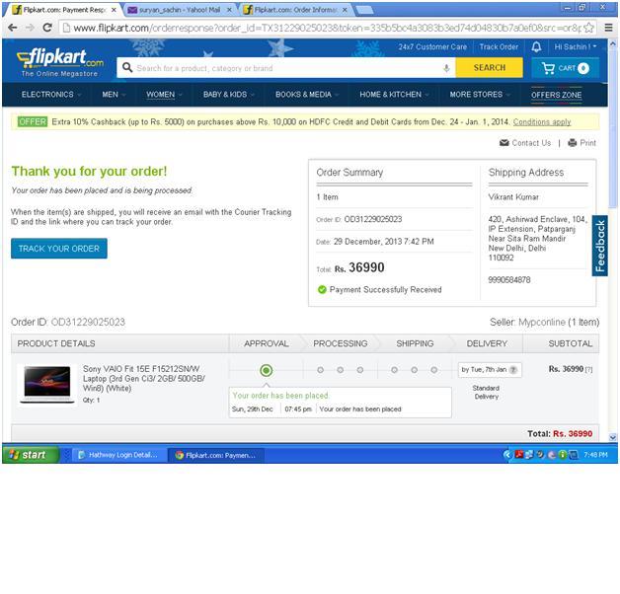
Task: Open Chrome menu hamburger icon
Action: 608,28
